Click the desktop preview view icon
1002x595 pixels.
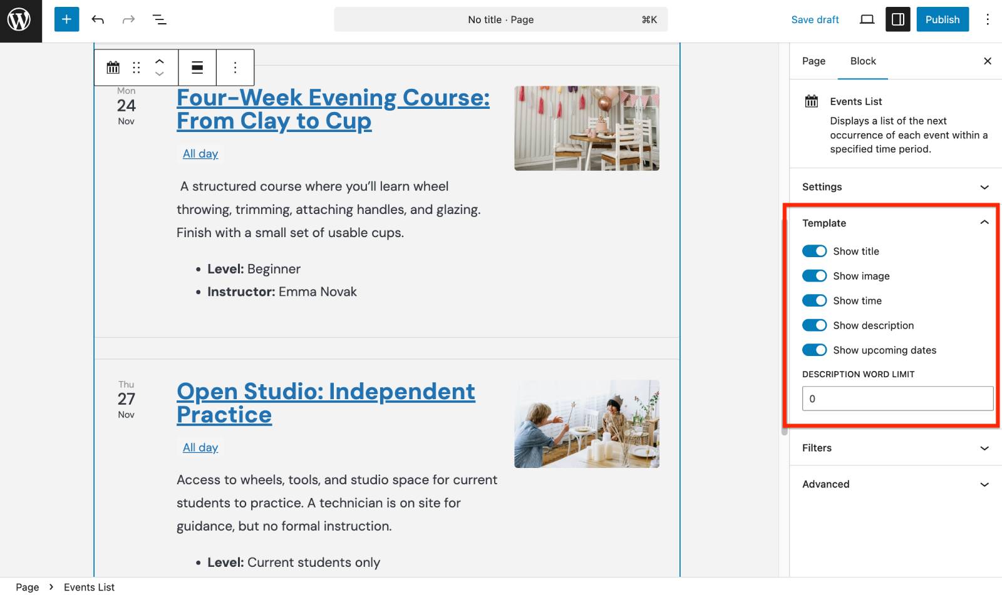[867, 19]
